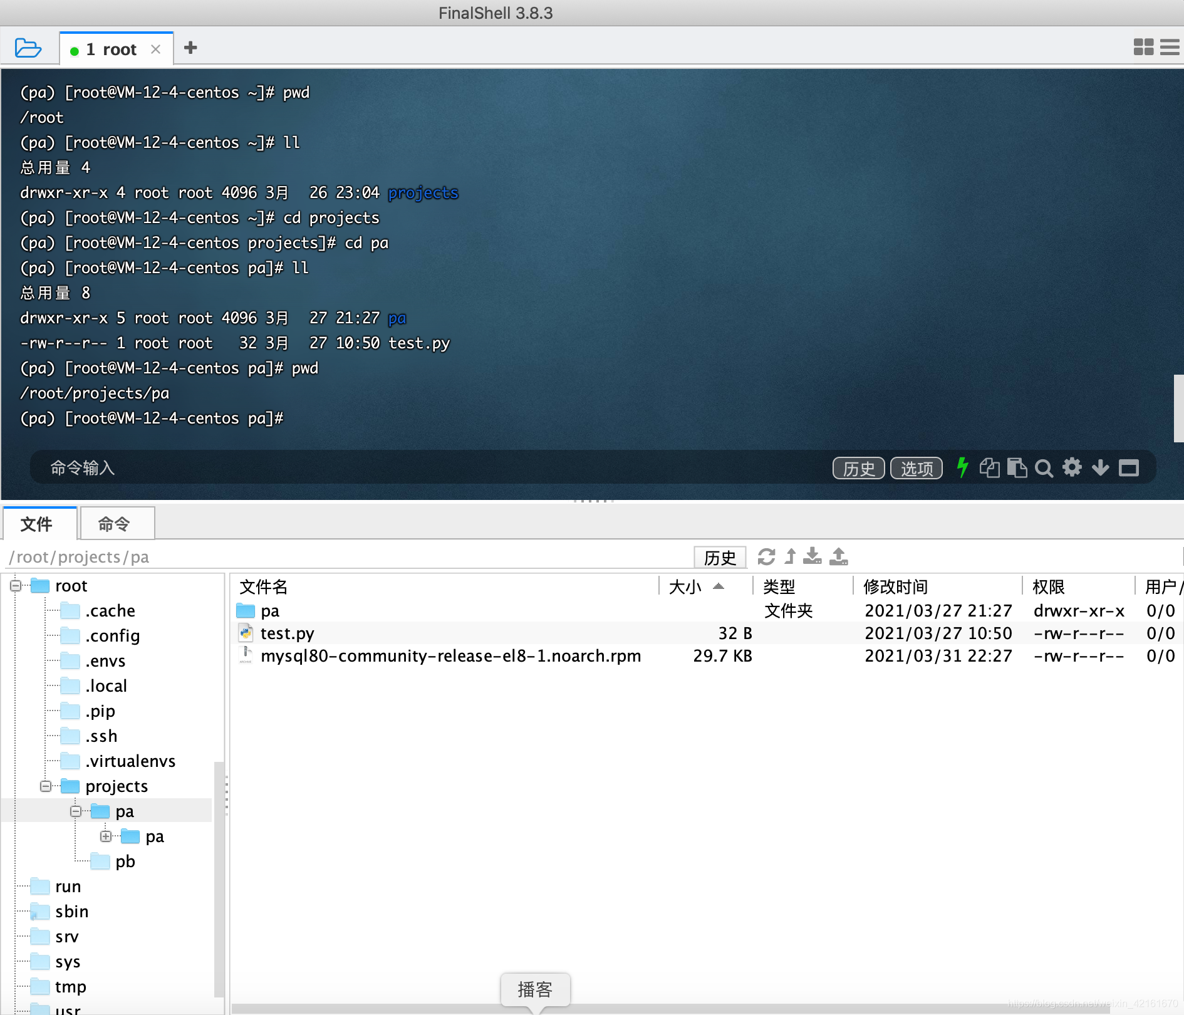Open the connection manager folder icon

[x=28, y=48]
